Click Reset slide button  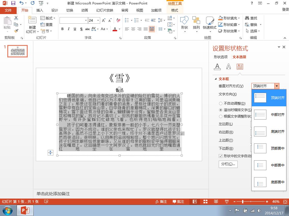coord(47,24)
